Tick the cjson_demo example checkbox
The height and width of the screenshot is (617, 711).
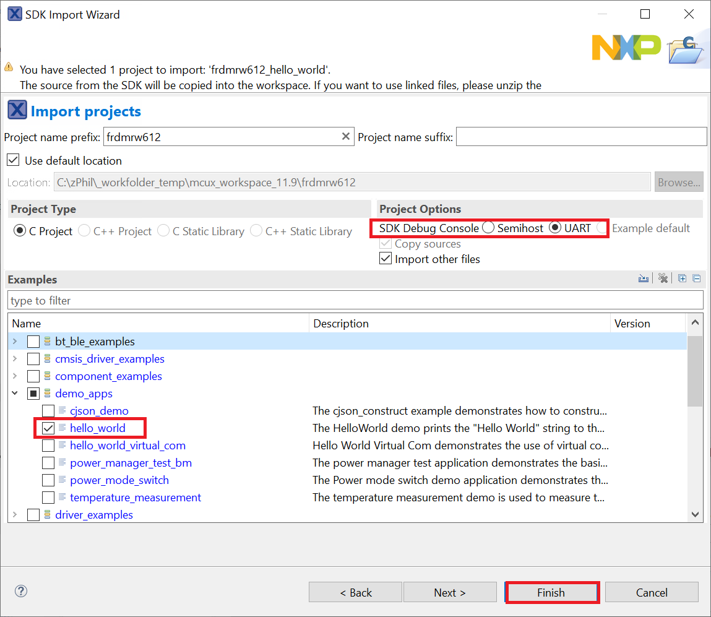(x=48, y=411)
